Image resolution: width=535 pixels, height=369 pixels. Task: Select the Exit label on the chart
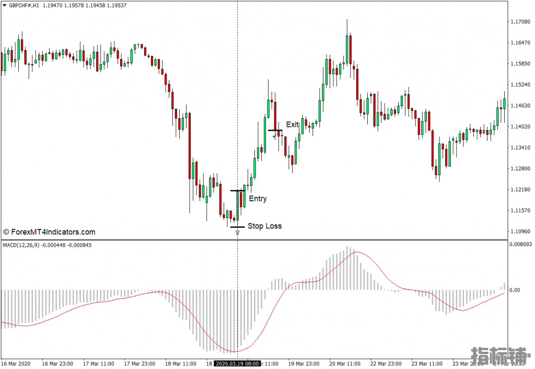[293, 124]
